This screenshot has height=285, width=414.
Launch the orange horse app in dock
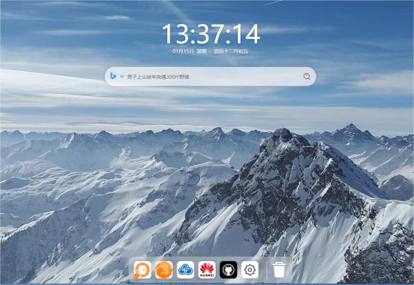(164, 269)
